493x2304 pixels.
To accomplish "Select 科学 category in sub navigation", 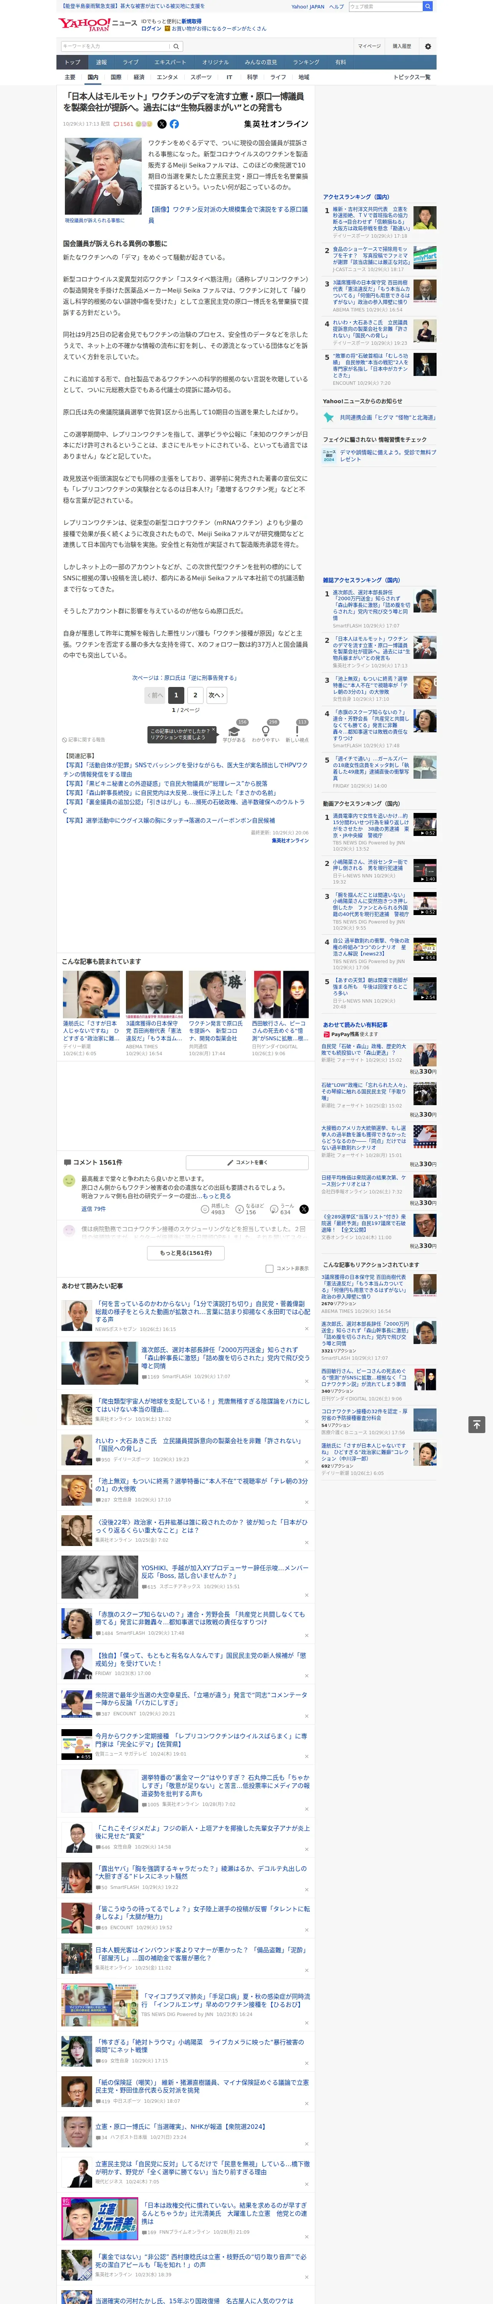I will tap(252, 77).
